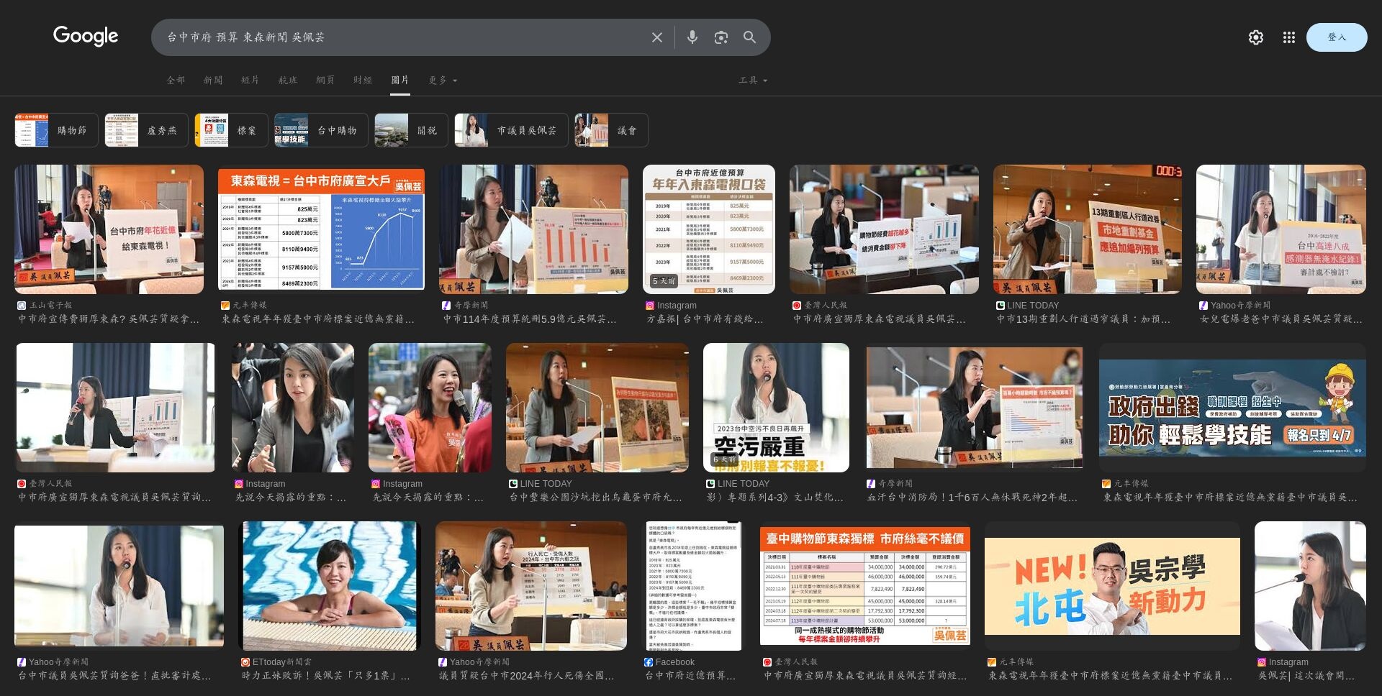The image size is (1382, 696).
Task: Open 議員質疑台中市2024年行人死傷 link
Action: point(527,676)
